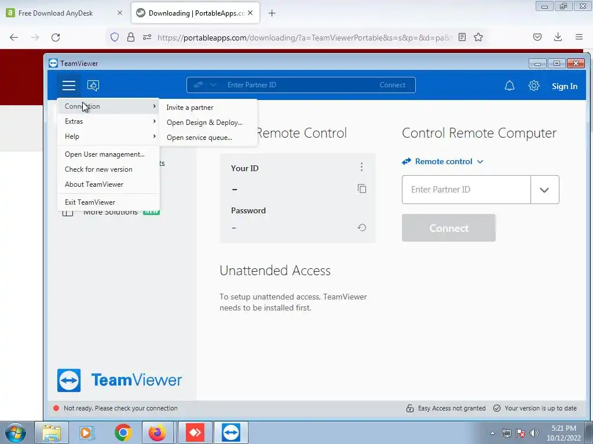Show hidden system tray icons
This screenshot has height=444, width=593.
pyautogui.click(x=492, y=433)
